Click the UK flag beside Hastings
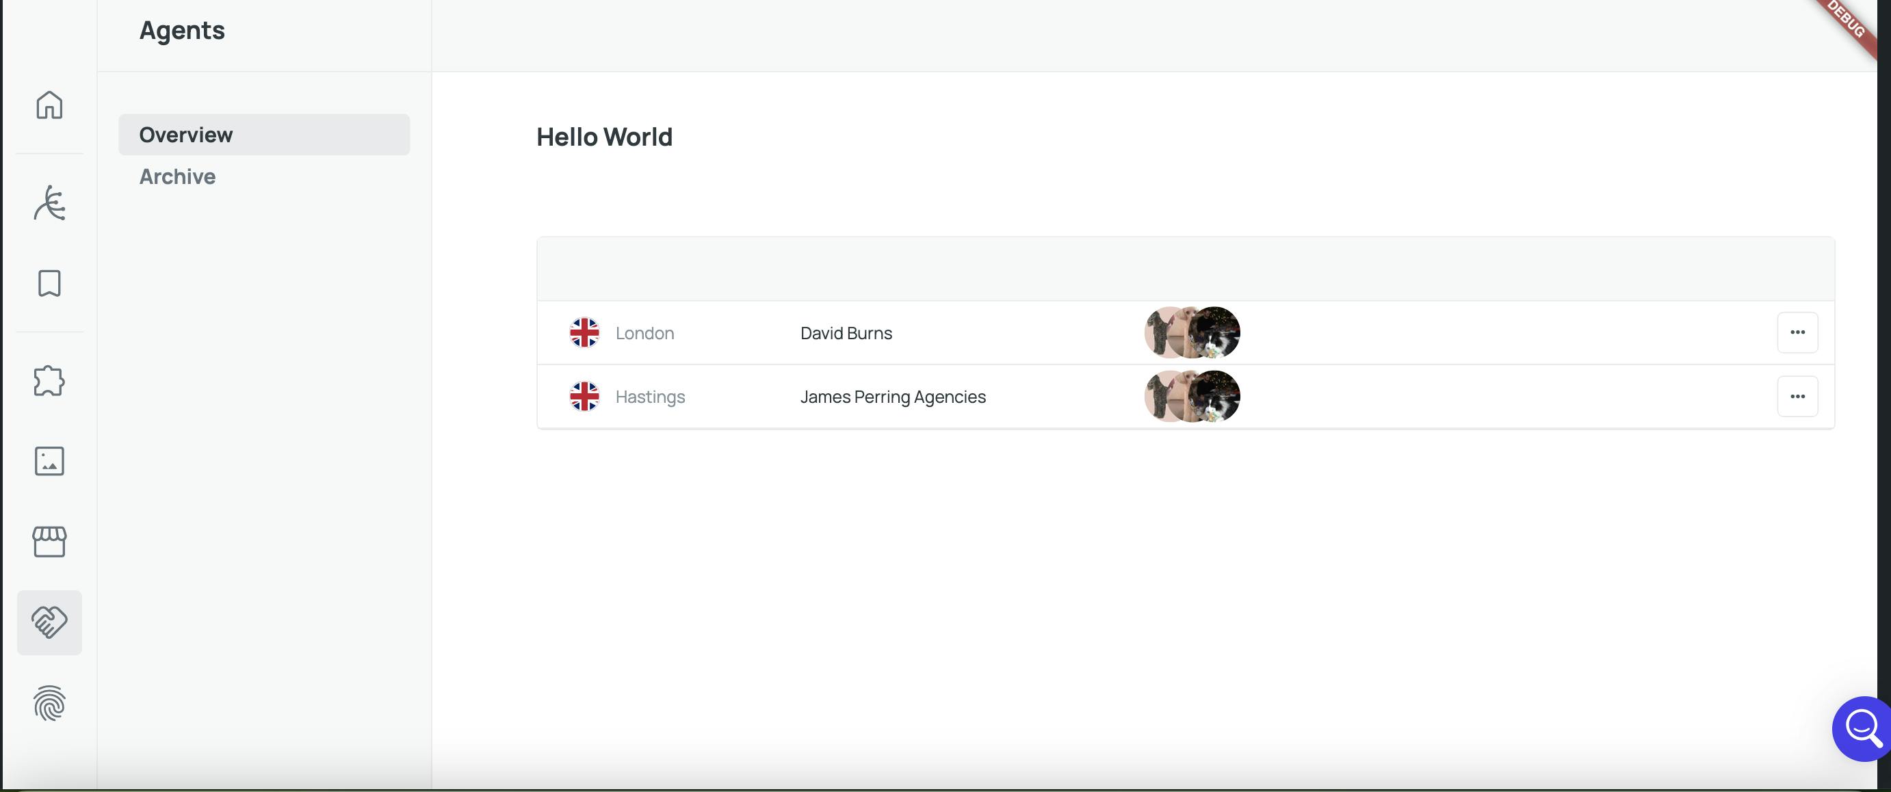The image size is (1891, 792). click(584, 397)
